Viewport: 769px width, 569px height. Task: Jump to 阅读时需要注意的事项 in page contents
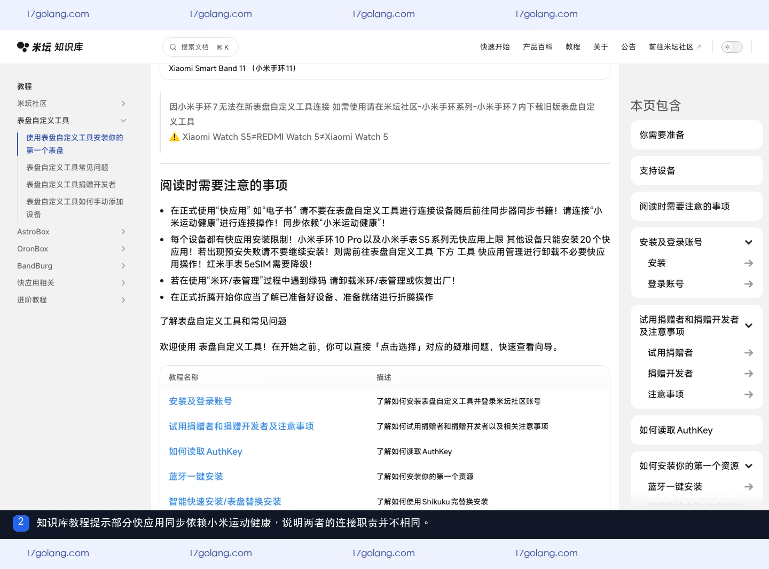click(697, 207)
